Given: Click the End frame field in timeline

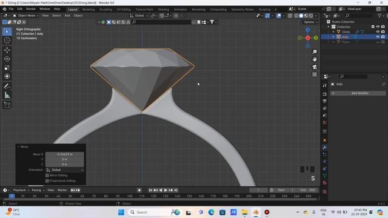Looking at the screenshot, I should [x=308, y=190].
